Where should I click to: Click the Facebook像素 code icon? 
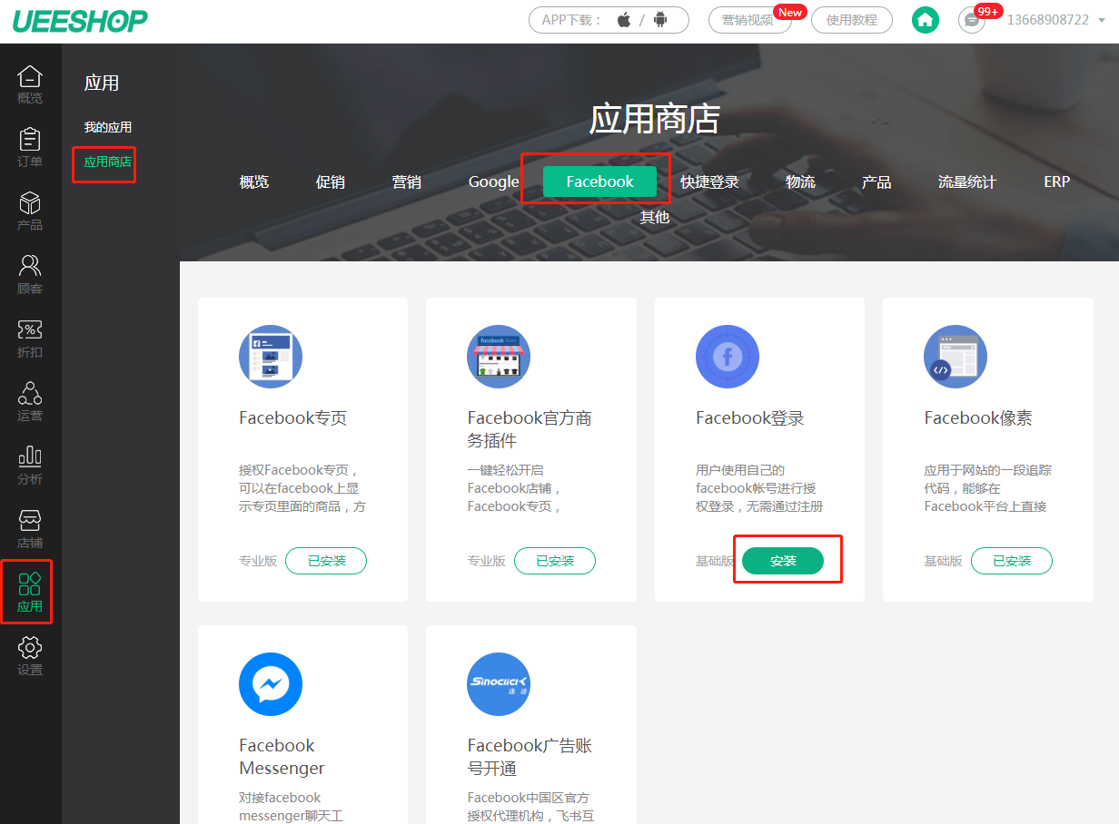pyautogui.click(x=956, y=357)
